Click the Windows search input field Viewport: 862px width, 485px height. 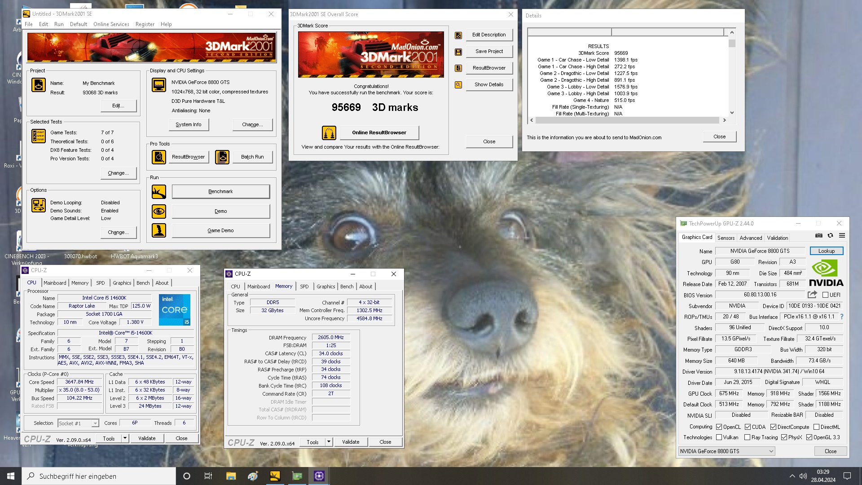coord(99,476)
